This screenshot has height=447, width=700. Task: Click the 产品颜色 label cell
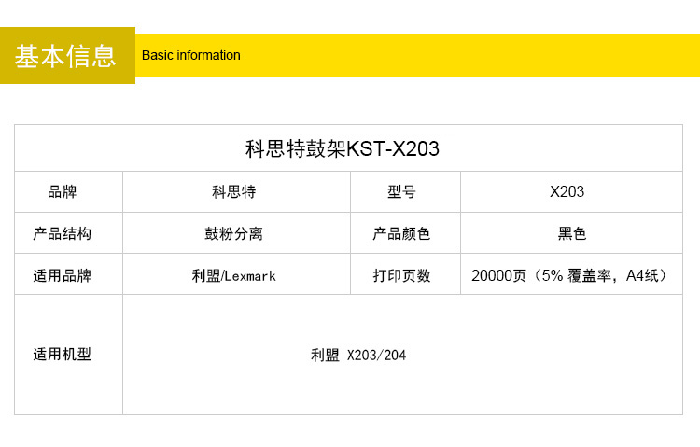pos(402,233)
